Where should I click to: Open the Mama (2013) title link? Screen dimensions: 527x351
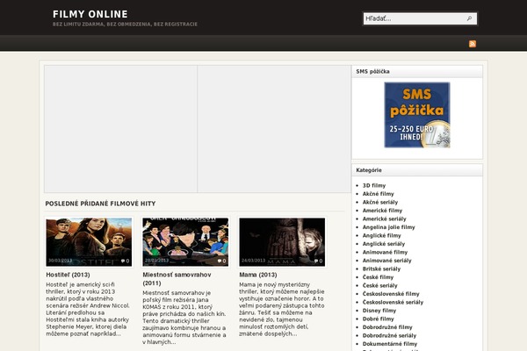pos(258,275)
